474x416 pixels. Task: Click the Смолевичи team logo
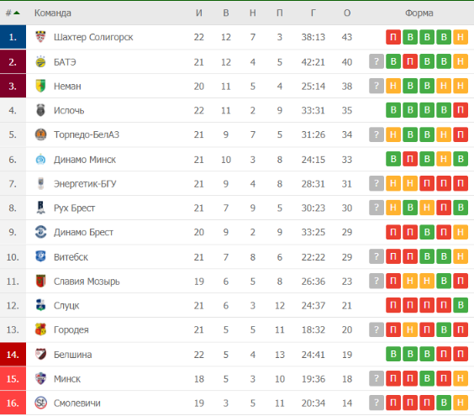tap(40, 403)
